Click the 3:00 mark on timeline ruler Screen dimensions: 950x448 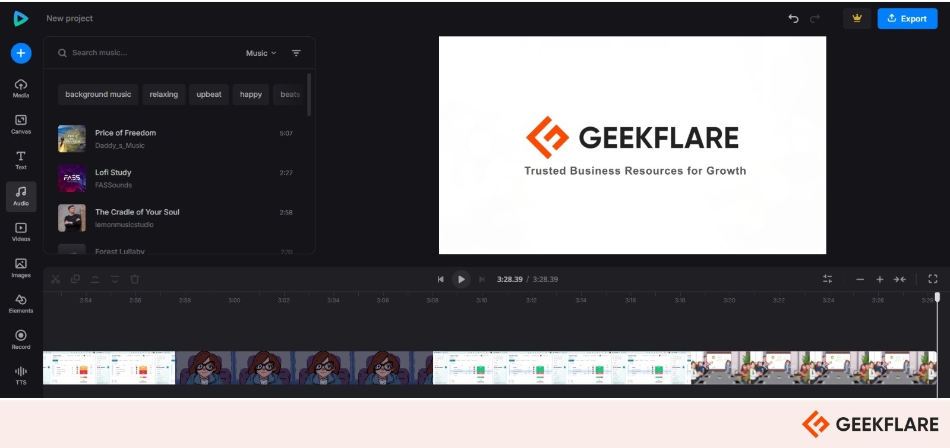point(234,301)
